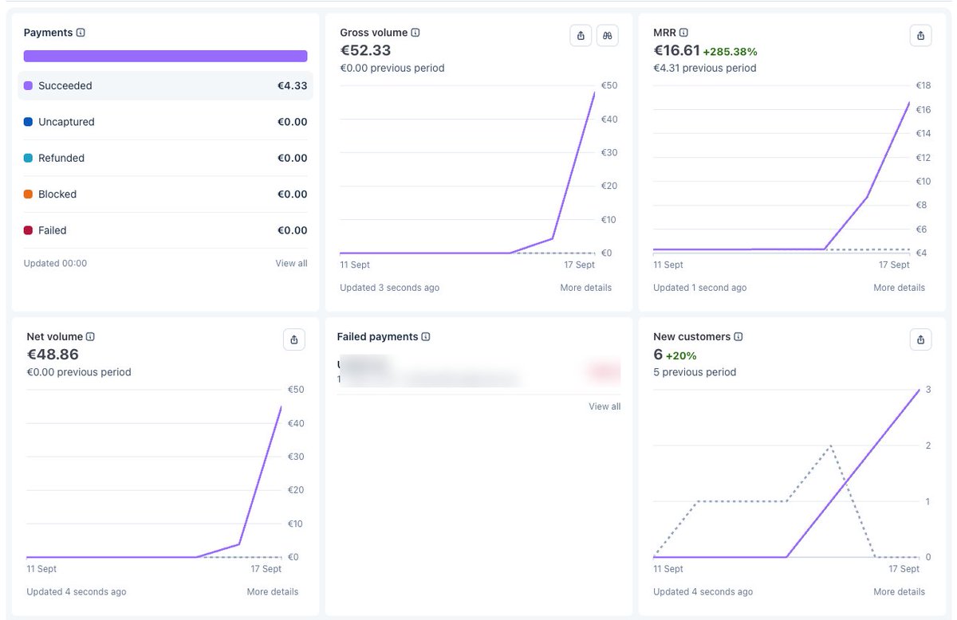This screenshot has width=957, height=620.
Task: Click the blurred failed payment entry
Action: (x=478, y=371)
